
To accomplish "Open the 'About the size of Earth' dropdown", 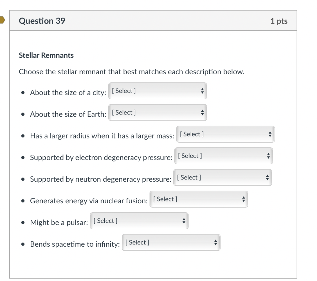I will (x=158, y=113).
